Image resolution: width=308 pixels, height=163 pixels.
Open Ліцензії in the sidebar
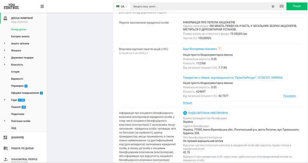[16, 107]
